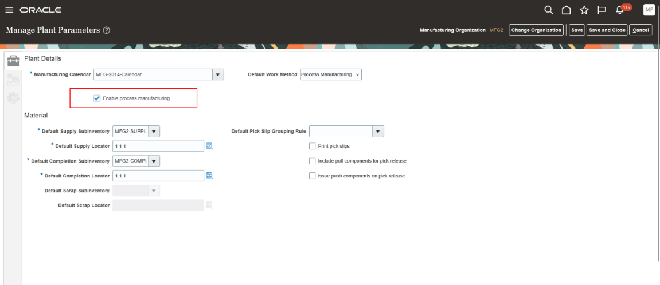
Task: Check Print pick slips
Action: pos(313,147)
